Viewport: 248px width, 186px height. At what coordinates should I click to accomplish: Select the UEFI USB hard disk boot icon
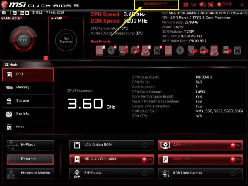pos(123,50)
